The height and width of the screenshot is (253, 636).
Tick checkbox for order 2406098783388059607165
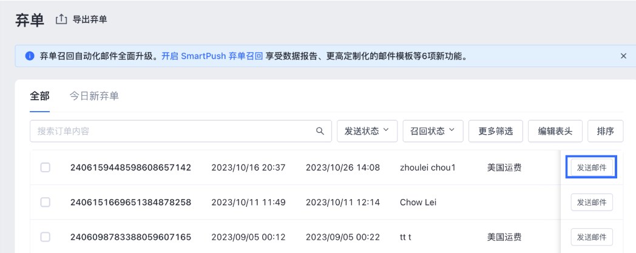[x=45, y=237]
